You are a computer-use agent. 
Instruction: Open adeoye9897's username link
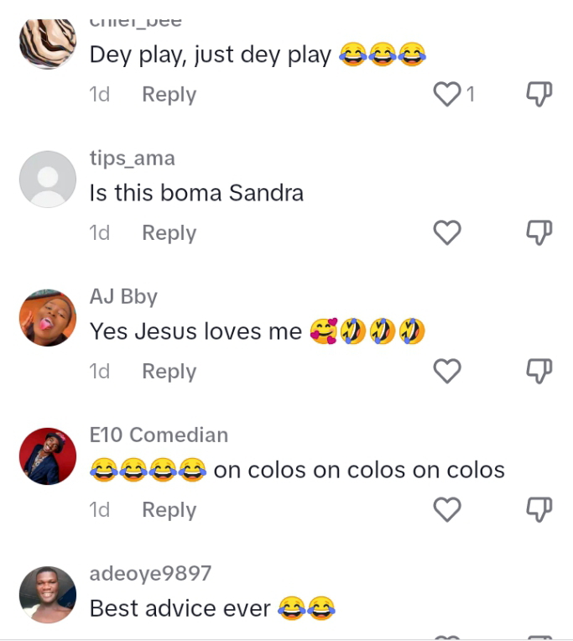[x=150, y=574]
